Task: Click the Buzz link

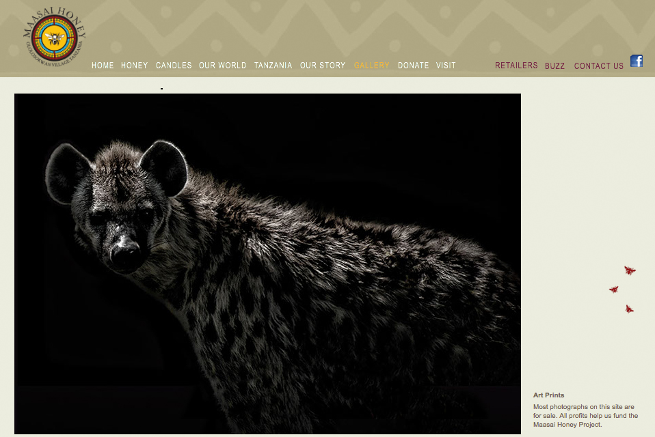Action: pos(554,66)
